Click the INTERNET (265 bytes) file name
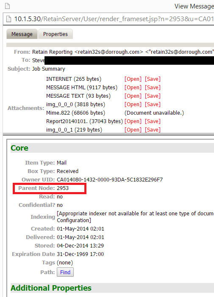 point(74,79)
